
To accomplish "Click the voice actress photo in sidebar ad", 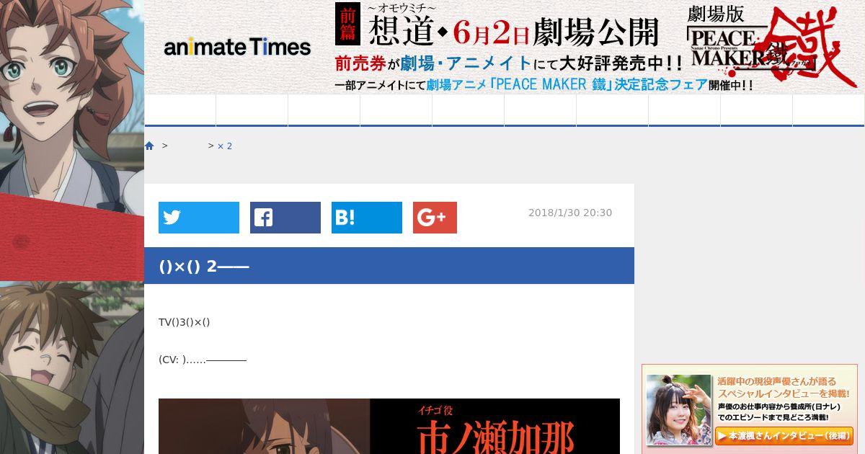I will pyautogui.click(x=678, y=410).
